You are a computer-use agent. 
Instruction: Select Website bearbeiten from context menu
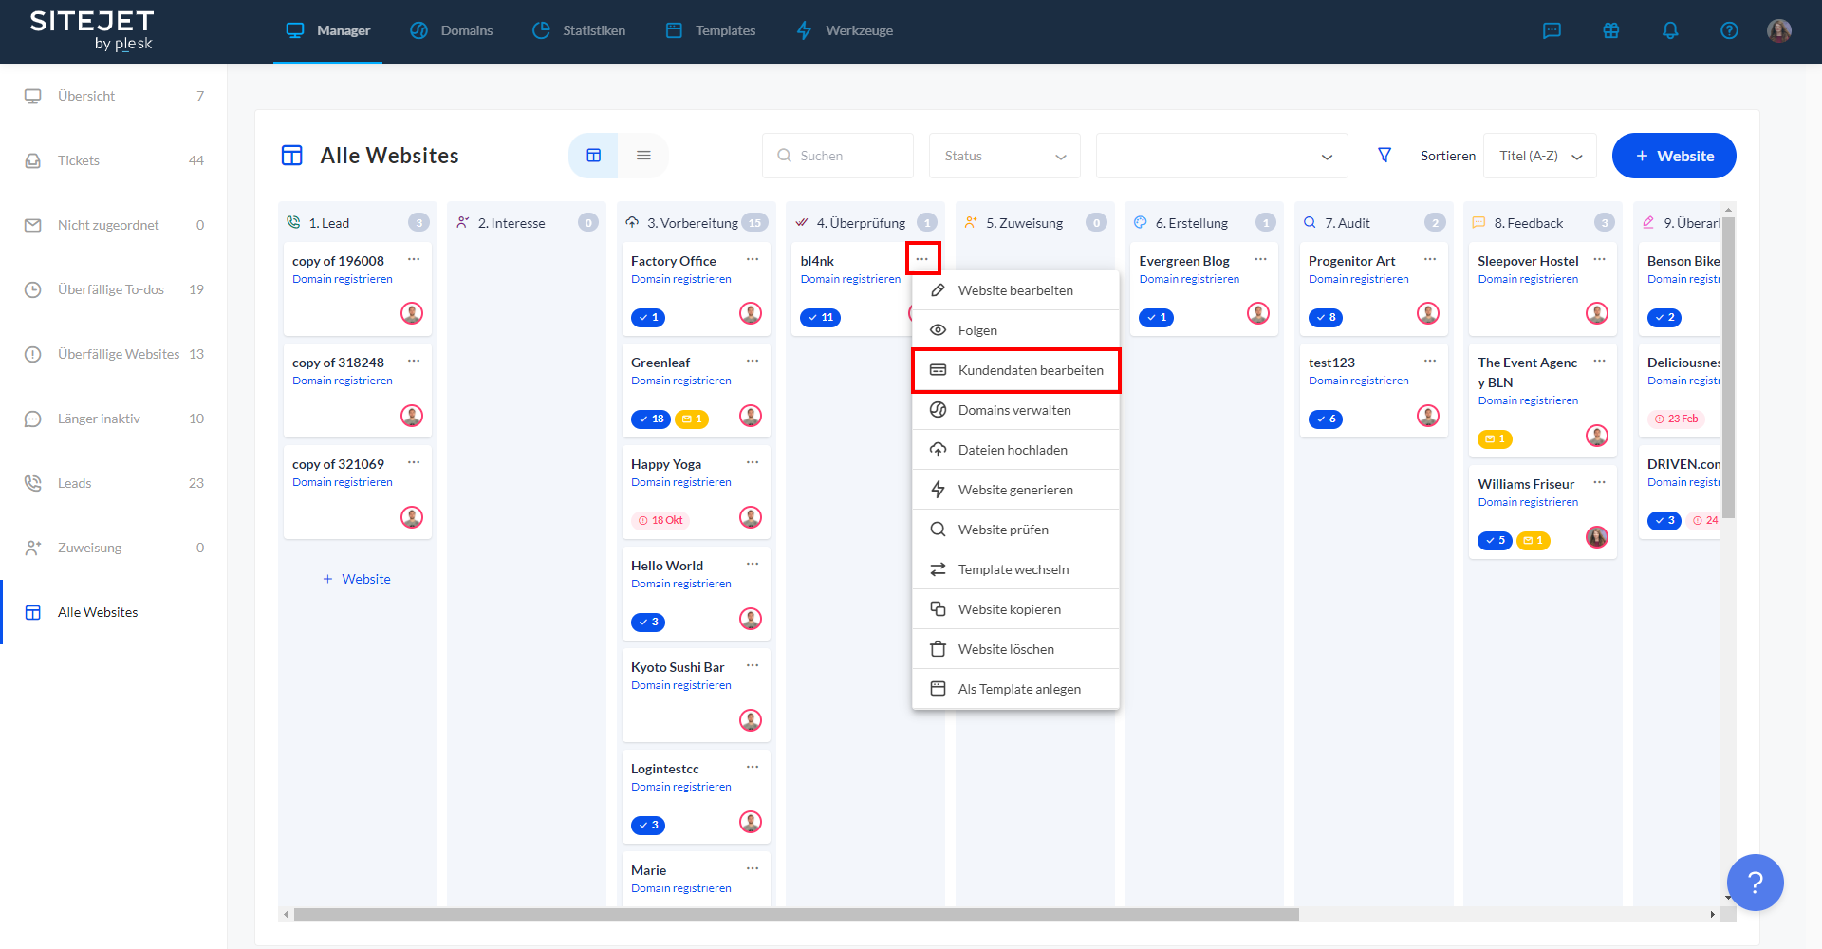tap(1015, 290)
